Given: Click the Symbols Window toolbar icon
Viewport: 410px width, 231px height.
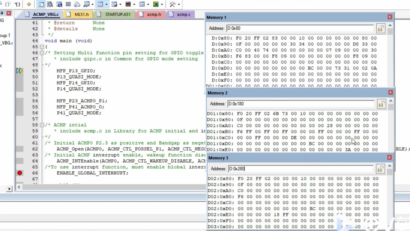Looking at the screenshot, I should [x=59, y=5].
